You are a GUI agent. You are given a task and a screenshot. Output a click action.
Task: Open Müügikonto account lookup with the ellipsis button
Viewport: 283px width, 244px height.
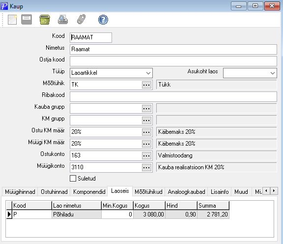[x=146, y=167]
